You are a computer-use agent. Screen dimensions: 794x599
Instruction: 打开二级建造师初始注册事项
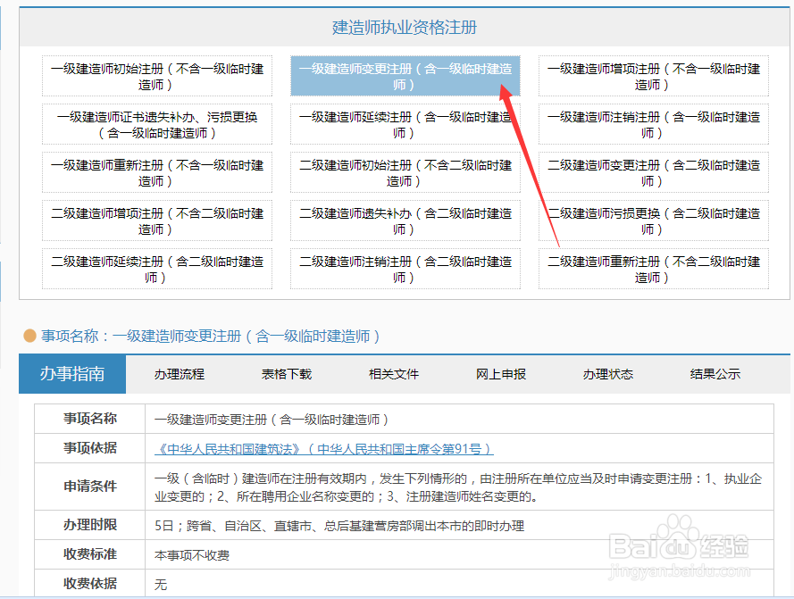click(x=405, y=171)
